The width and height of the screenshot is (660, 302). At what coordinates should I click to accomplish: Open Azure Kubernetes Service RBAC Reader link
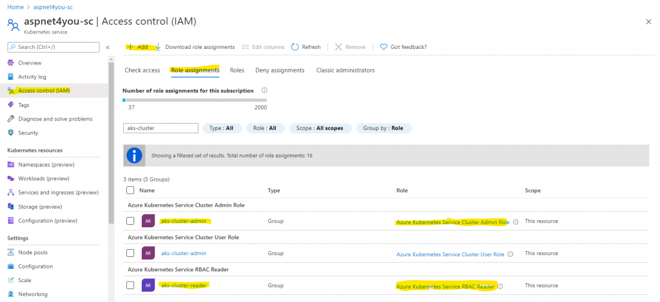point(445,287)
